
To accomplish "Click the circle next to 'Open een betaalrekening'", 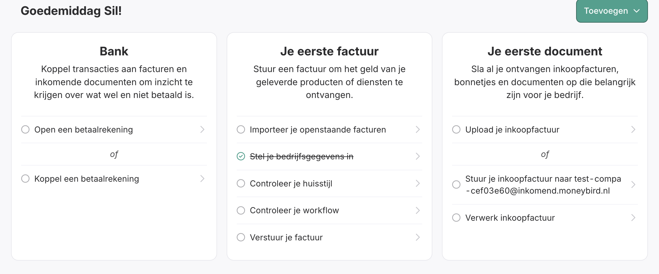I will [25, 130].
